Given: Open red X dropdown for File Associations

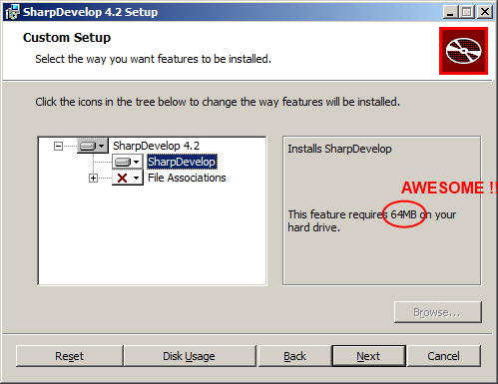Looking at the screenshot, I should point(128,178).
